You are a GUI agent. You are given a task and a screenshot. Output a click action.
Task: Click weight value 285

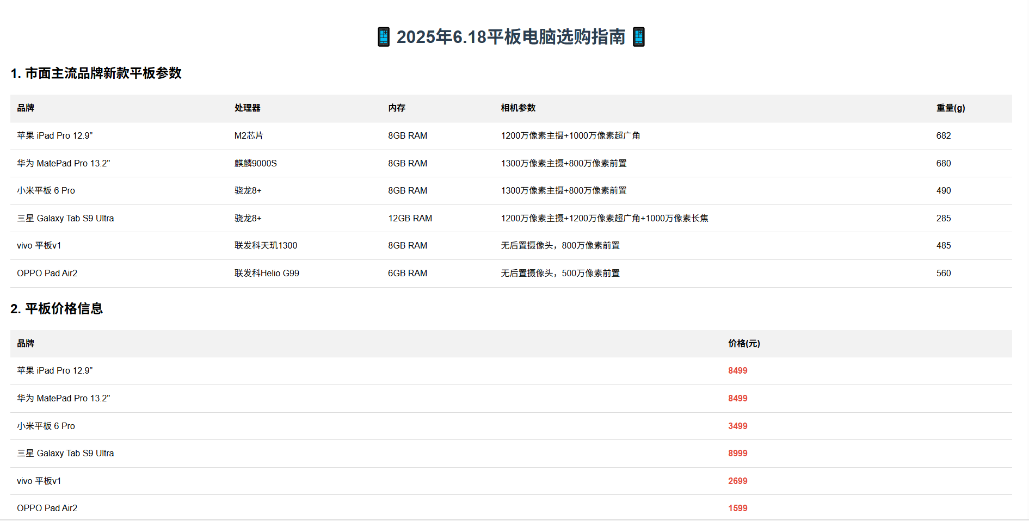pos(944,218)
